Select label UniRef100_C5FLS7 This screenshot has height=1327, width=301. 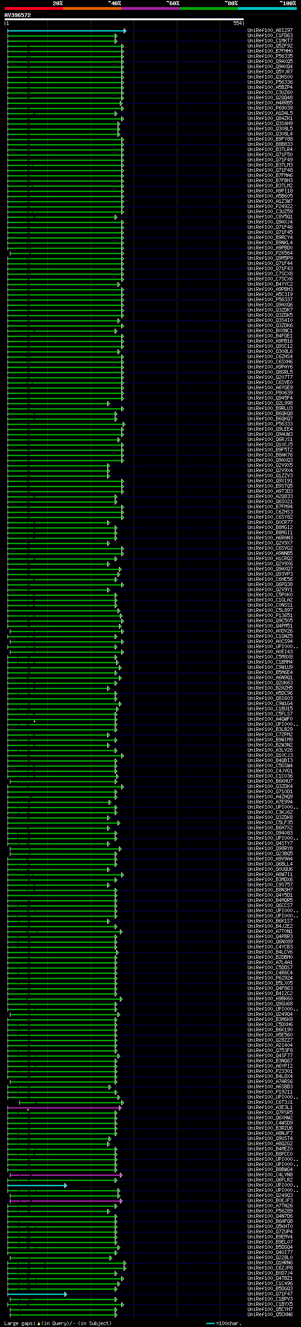(x=270, y=714)
